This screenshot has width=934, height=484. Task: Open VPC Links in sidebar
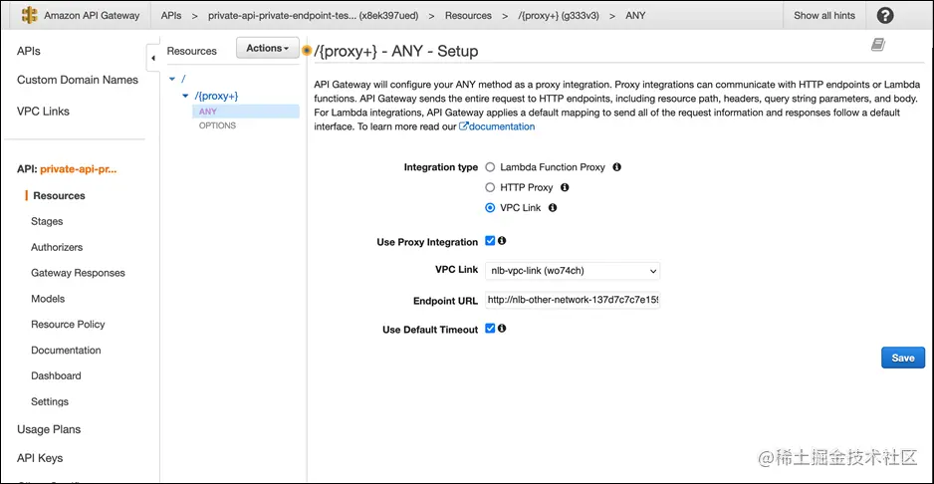click(43, 112)
